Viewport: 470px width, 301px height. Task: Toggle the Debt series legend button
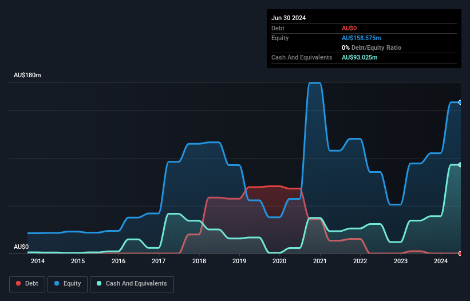(27, 284)
